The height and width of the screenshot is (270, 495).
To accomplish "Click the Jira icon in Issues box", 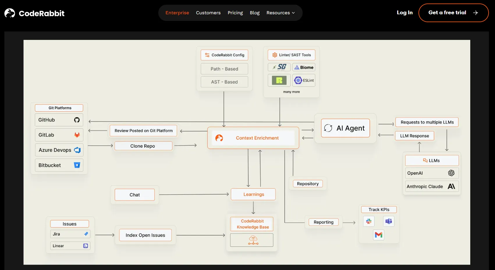I will click(86, 234).
